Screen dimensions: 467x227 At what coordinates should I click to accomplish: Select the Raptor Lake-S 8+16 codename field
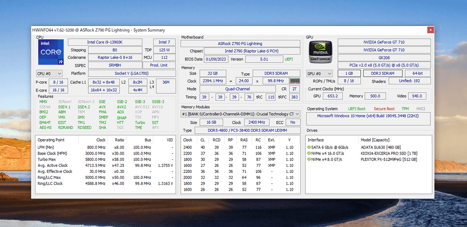(x=115, y=57)
